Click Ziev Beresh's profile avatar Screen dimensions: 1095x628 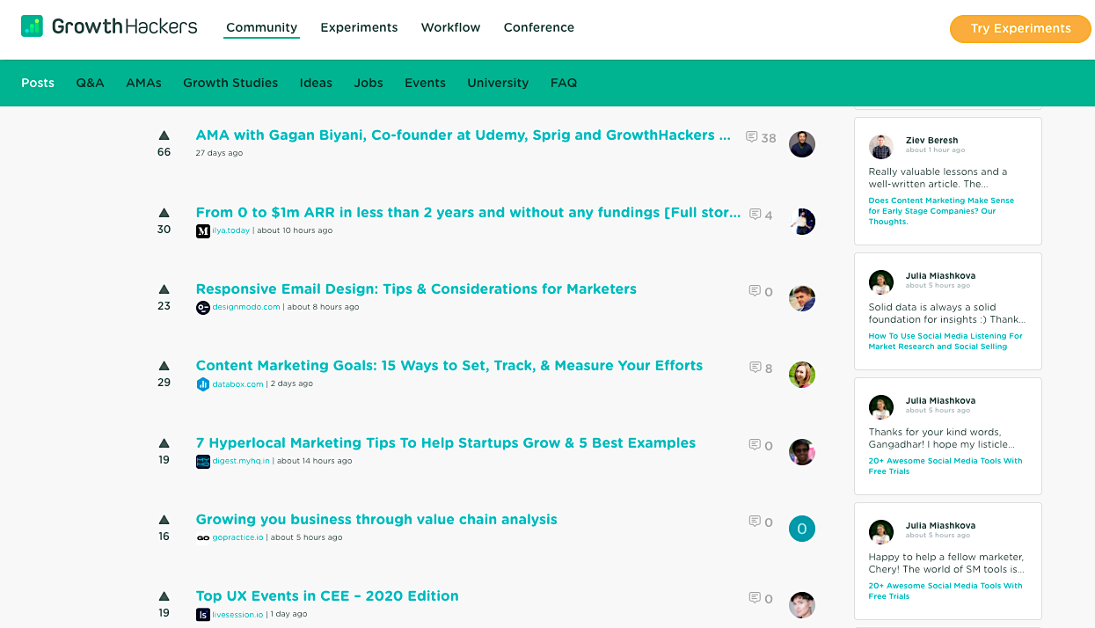click(880, 146)
